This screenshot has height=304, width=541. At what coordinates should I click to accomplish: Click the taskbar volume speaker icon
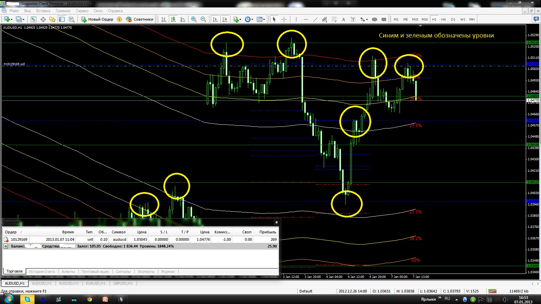point(505,300)
